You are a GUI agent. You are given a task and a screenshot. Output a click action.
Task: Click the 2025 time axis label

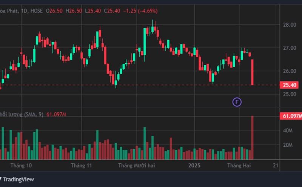tap(194, 166)
